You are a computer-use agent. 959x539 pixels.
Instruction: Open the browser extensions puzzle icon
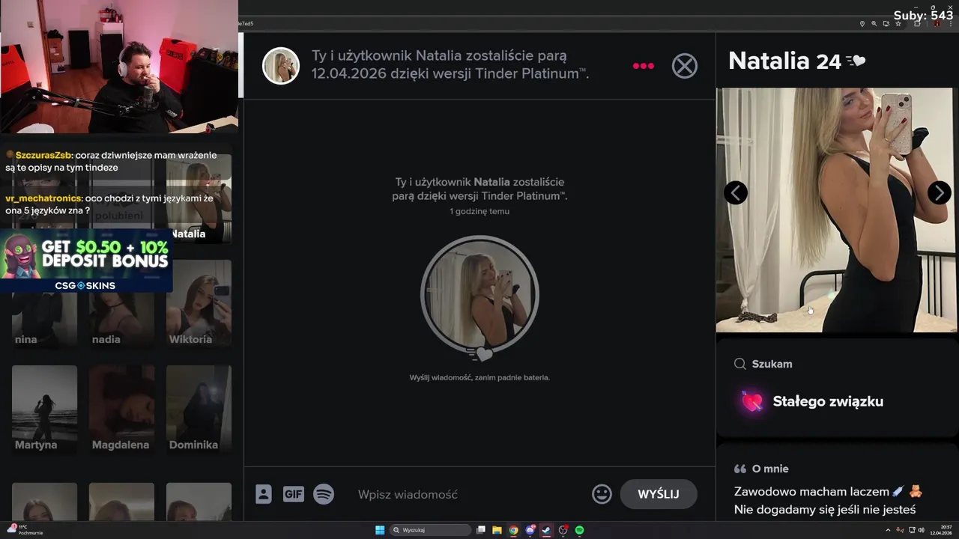click(x=916, y=24)
